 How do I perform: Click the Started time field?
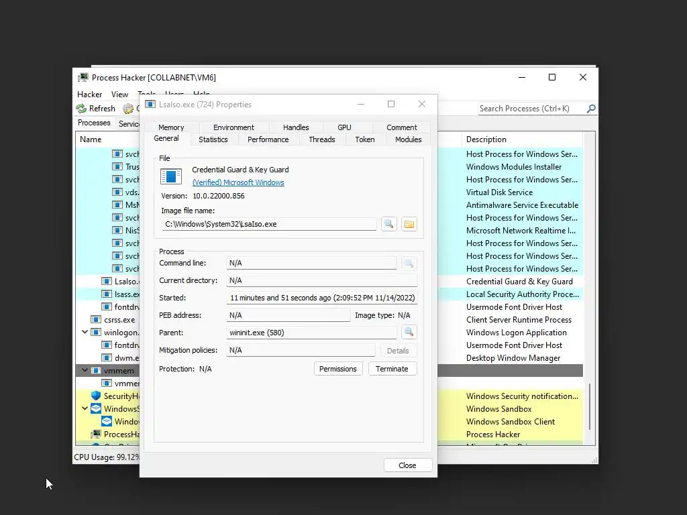click(321, 298)
